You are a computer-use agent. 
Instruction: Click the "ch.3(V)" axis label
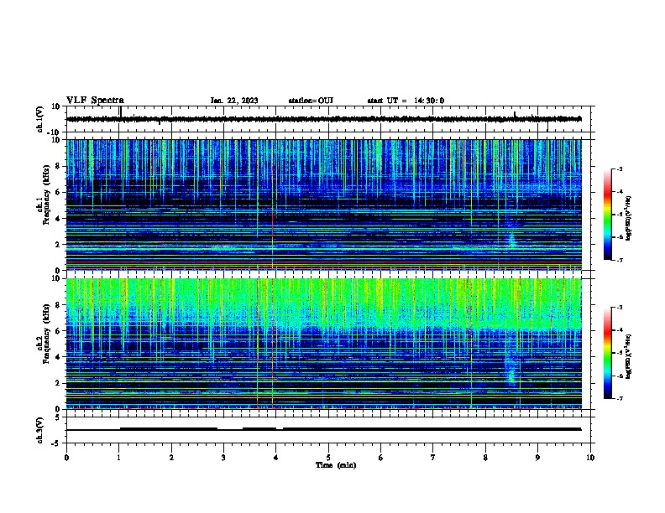(40, 430)
